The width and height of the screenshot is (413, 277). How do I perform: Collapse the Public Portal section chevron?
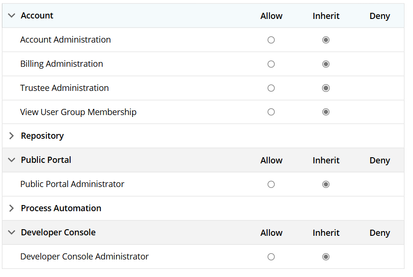(x=11, y=160)
